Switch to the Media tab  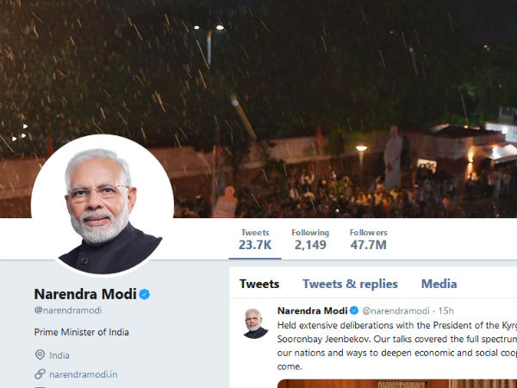click(439, 284)
